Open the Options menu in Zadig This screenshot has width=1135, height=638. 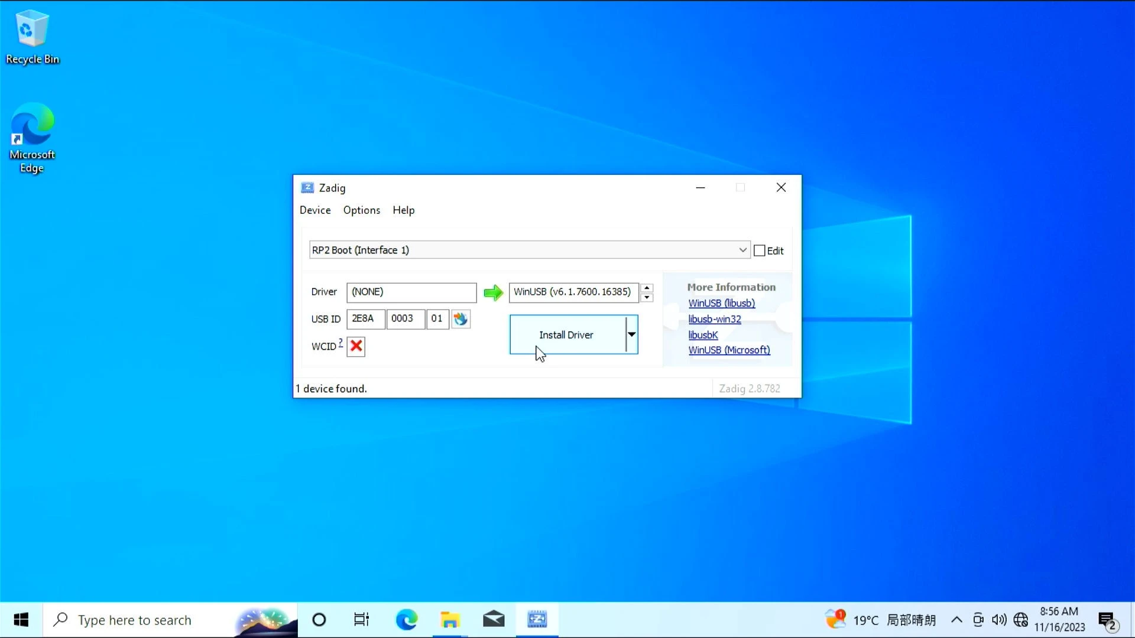pyautogui.click(x=362, y=210)
